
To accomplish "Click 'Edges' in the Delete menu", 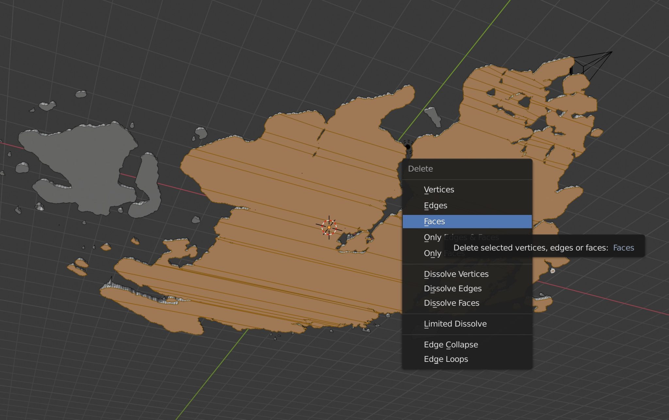I will tap(435, 205).
